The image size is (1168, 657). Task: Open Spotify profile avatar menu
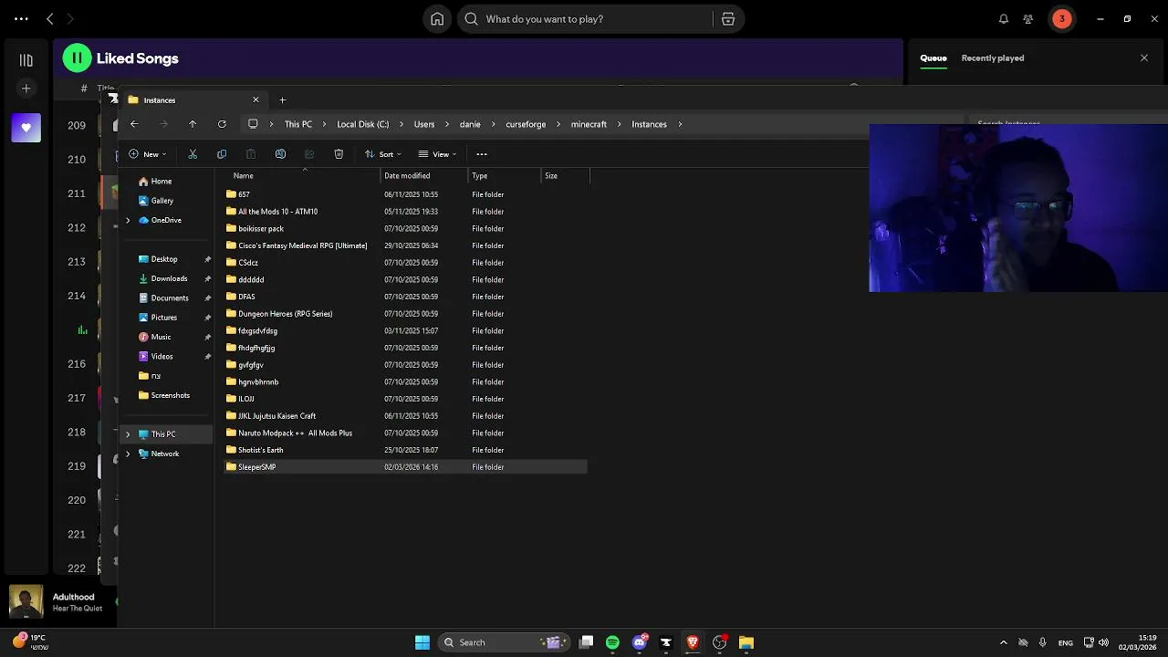[1061, 18]
